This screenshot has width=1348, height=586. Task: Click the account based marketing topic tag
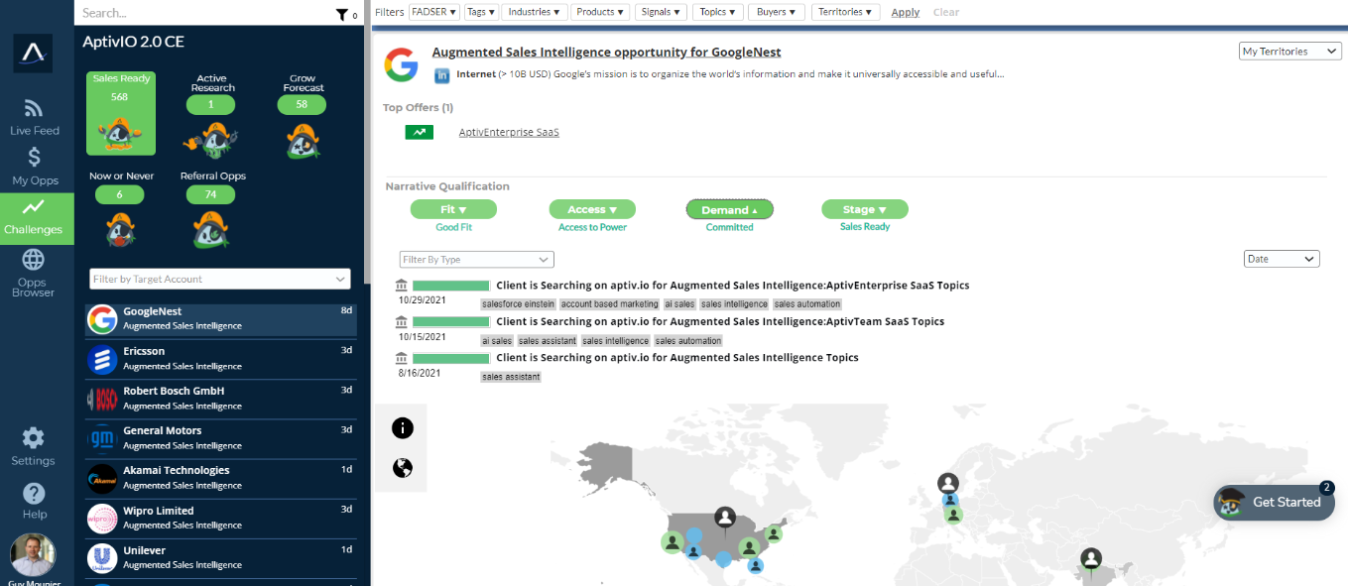tap(609, 304)
